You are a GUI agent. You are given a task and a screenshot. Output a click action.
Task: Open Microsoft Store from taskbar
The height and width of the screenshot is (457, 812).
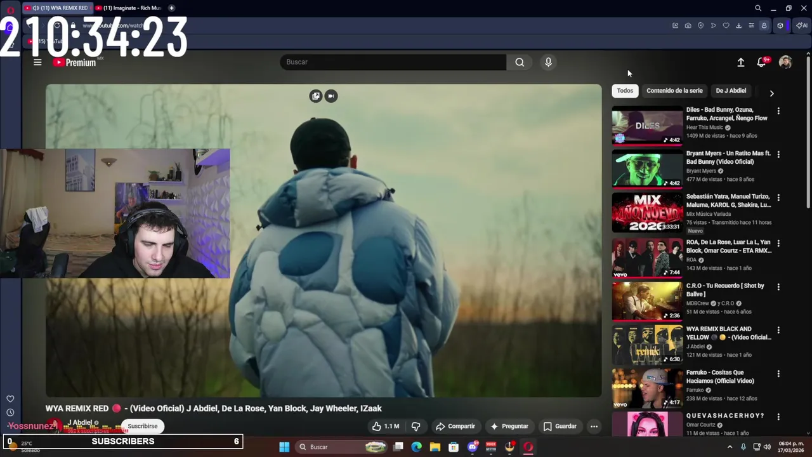[454, 447]
